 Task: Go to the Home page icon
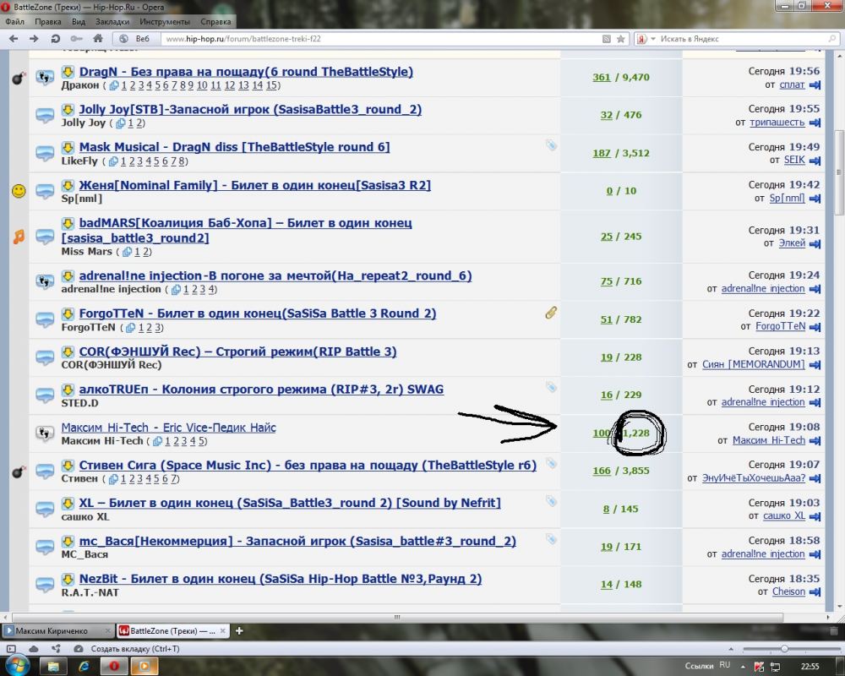point(98,39)
